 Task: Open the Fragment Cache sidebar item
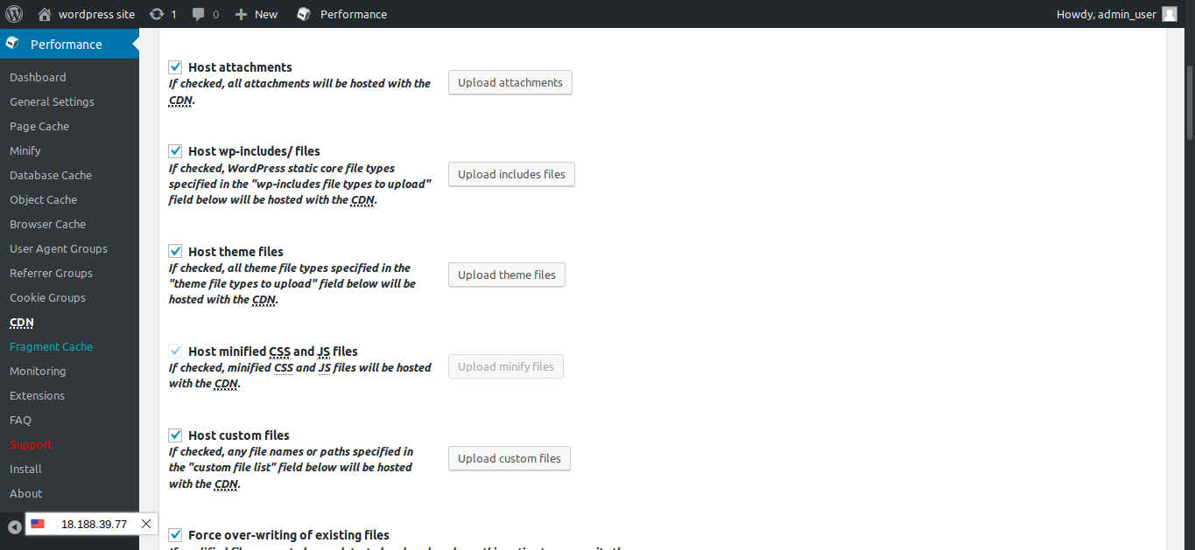coord(51,346)
